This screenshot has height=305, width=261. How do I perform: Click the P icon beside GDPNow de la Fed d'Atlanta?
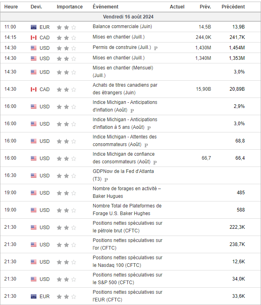click(x=106, y=179)
